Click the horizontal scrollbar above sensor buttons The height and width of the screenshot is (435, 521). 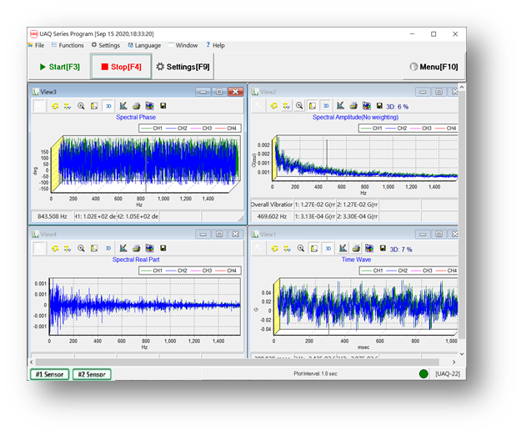pyautogui.click(x=242, y=362)
